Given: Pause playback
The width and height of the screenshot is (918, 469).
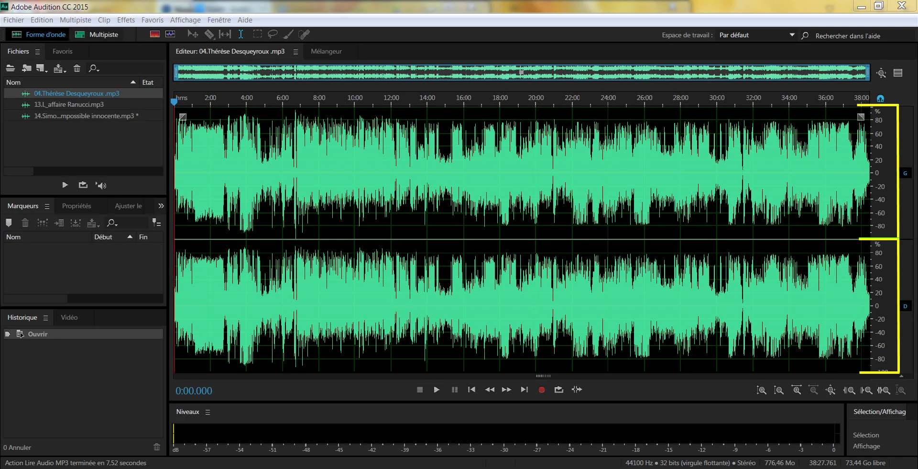Looking at the screenshot, I should 455,390.
